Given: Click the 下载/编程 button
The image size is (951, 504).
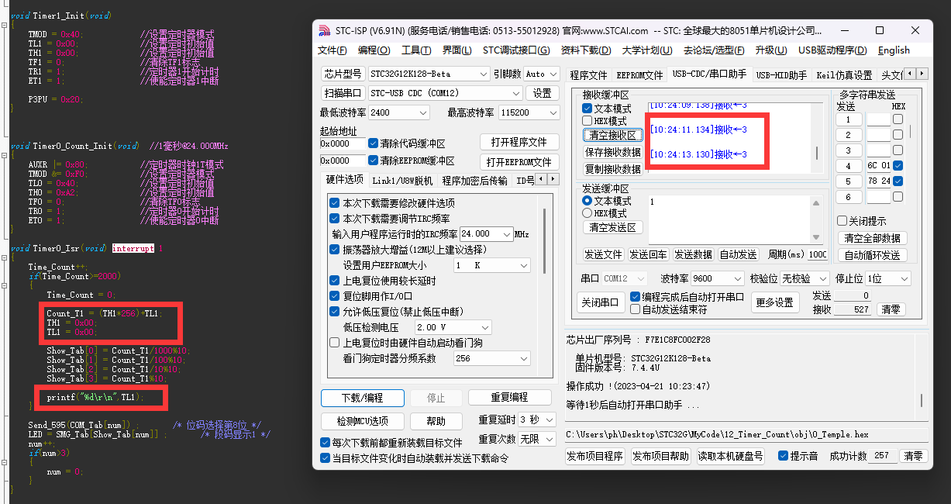Looking at the screenshot, I should click(x=363, y=398).
